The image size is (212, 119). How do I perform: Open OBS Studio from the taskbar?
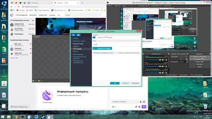[23, 117]
